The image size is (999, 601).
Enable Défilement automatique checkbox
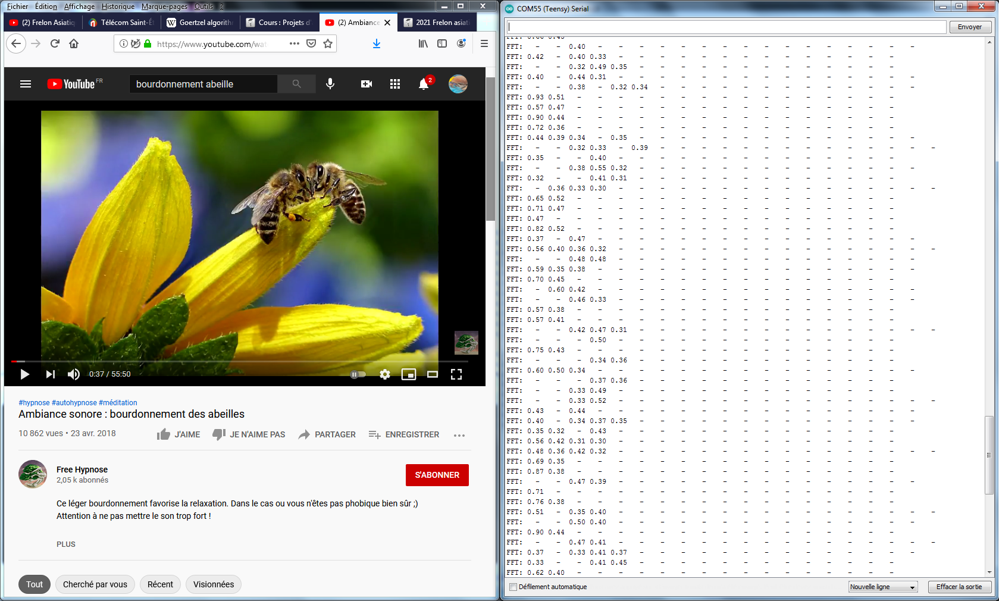(513, 587)
